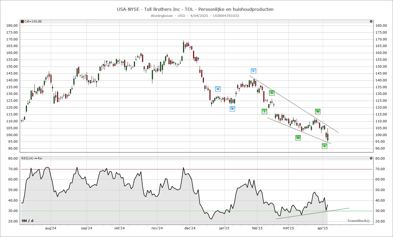This screenshot has height=237, width=393.
Task: Close the price chart panel
Action: pyautogui.click(x=371, y=21)
